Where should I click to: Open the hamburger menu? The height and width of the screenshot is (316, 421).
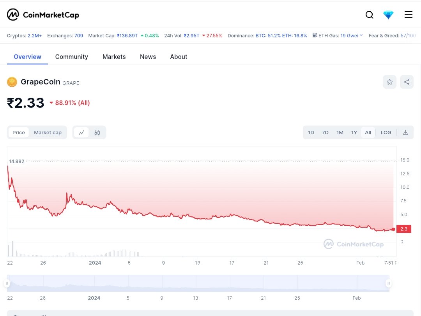(409, 15)
